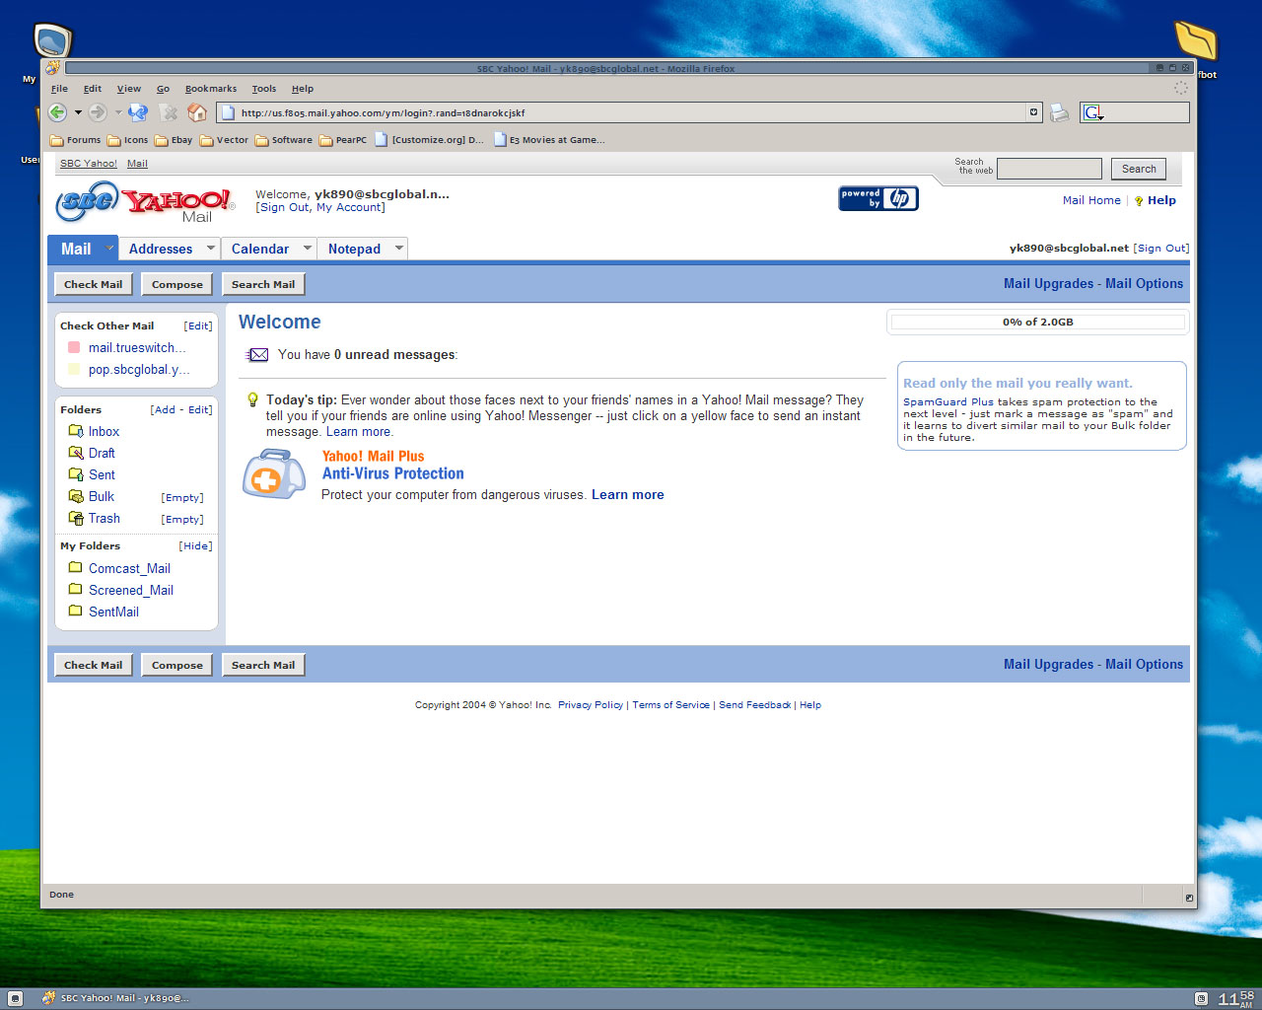Click the top Search Mail button
This screenshot has height=1010, width=1262.
click(x=263, y=284)
